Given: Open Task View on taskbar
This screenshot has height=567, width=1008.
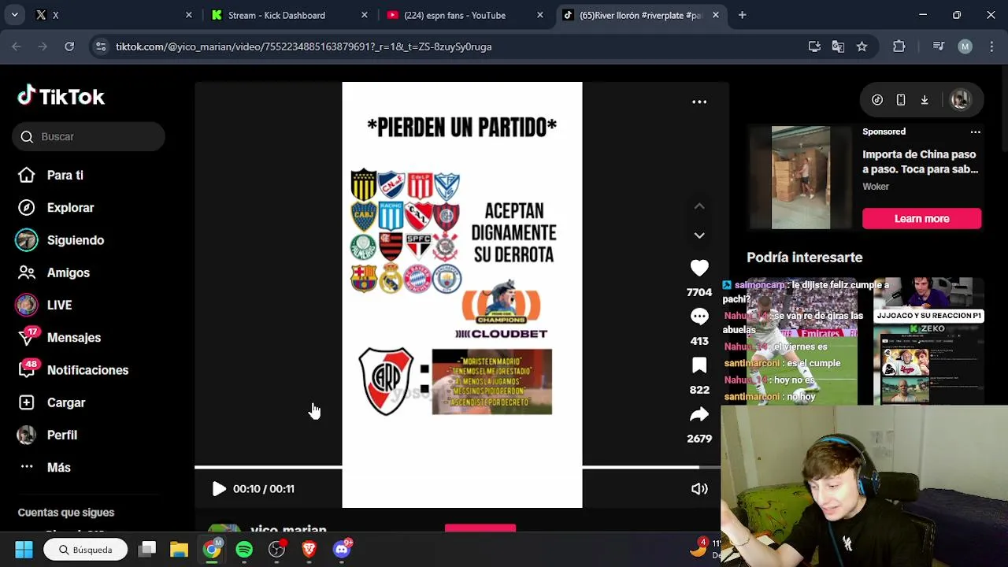Looking at the screenshot, I should (147, 550).
